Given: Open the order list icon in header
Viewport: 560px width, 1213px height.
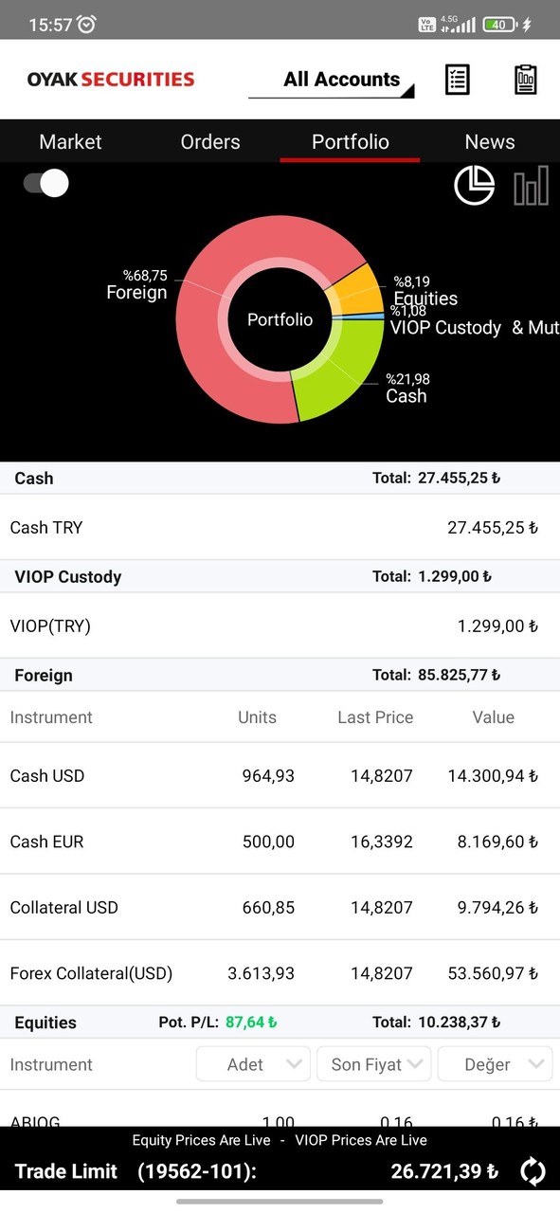Looking at the screenshot, I should [x=457, y=80].
